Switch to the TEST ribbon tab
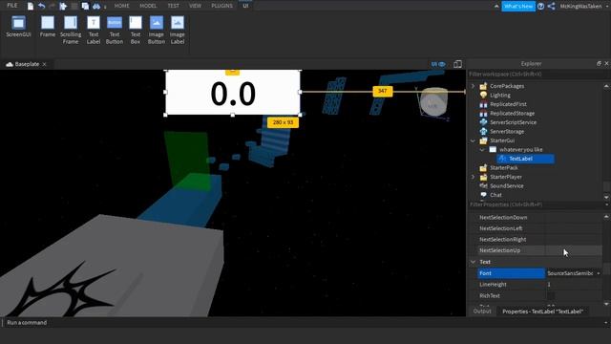This screenshot has width=611, height=344. coord(174,6)
